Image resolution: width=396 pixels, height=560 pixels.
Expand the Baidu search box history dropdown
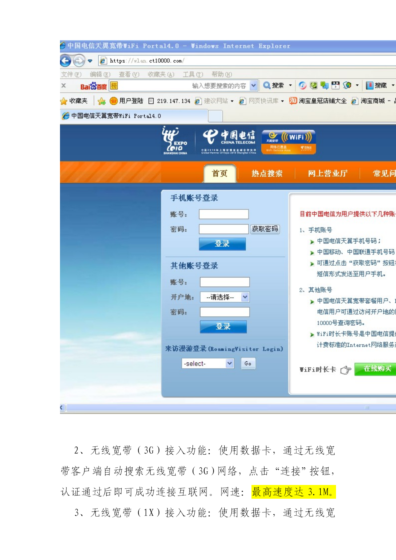253,86
